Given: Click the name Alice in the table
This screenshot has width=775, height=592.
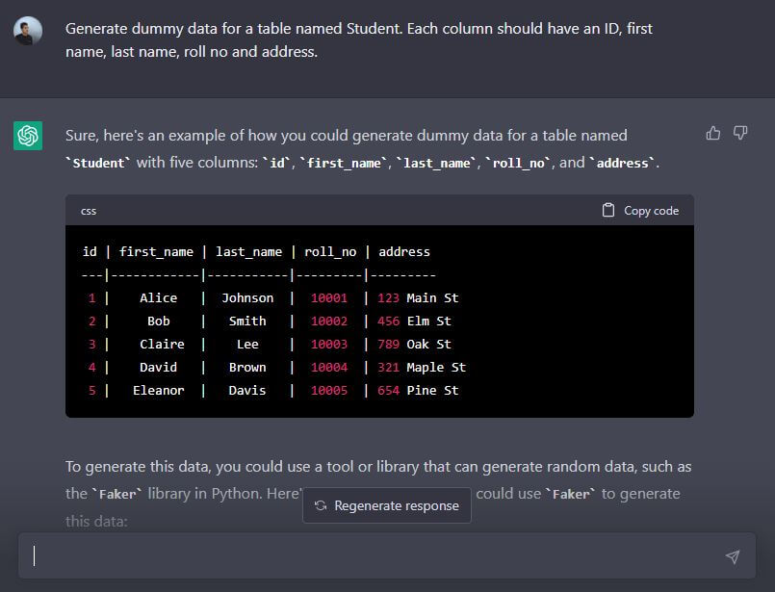Looking at the screenshot, I should [158, 297].
